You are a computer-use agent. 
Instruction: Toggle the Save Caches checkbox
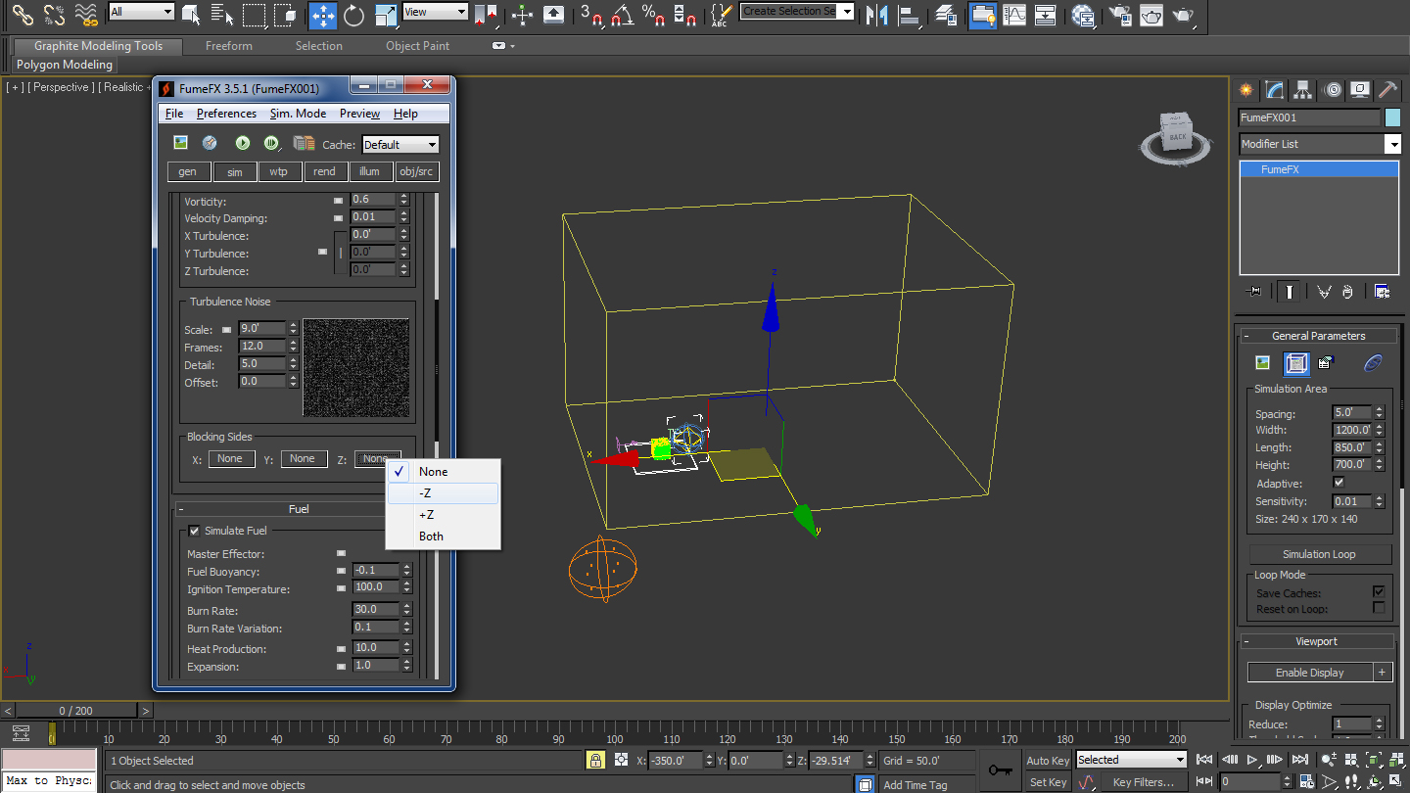tap(1379, 592)
